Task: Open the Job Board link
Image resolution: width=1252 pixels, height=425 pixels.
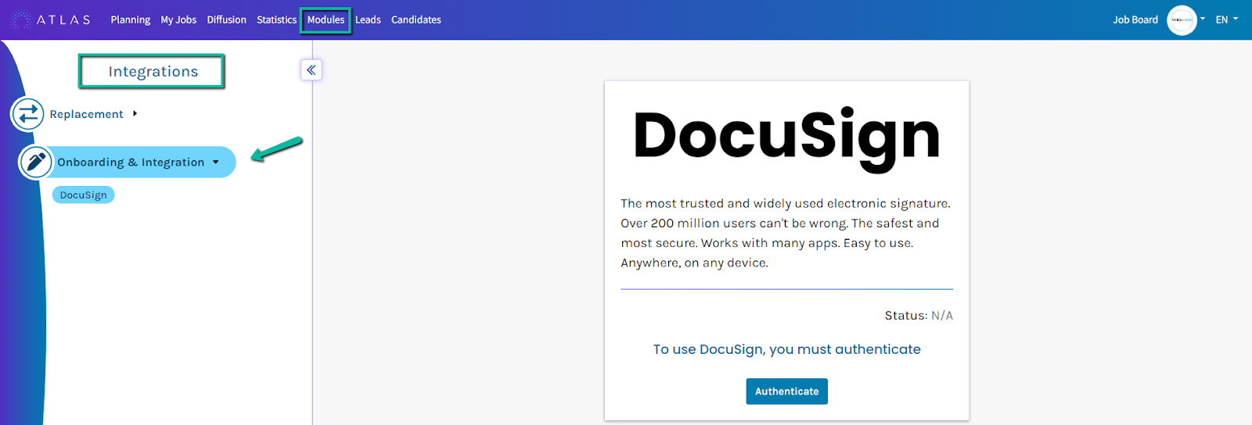Action: [1135, 20]
